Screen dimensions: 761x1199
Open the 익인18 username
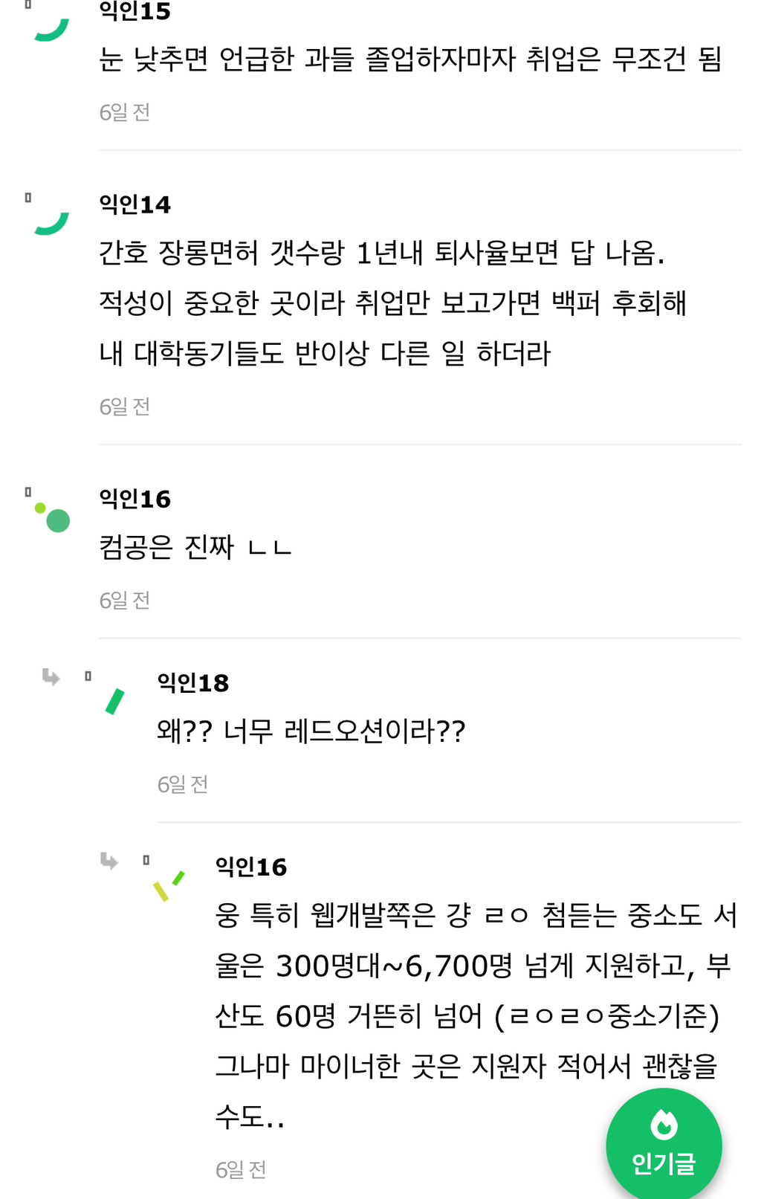tap(192, 683)
